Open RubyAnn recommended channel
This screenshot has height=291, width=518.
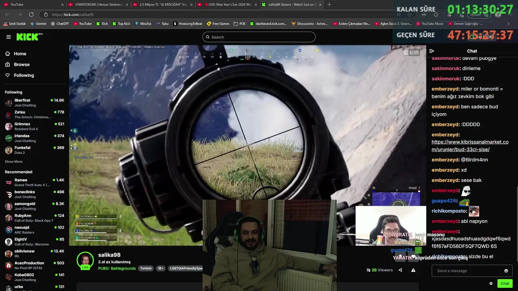(34, 218)
